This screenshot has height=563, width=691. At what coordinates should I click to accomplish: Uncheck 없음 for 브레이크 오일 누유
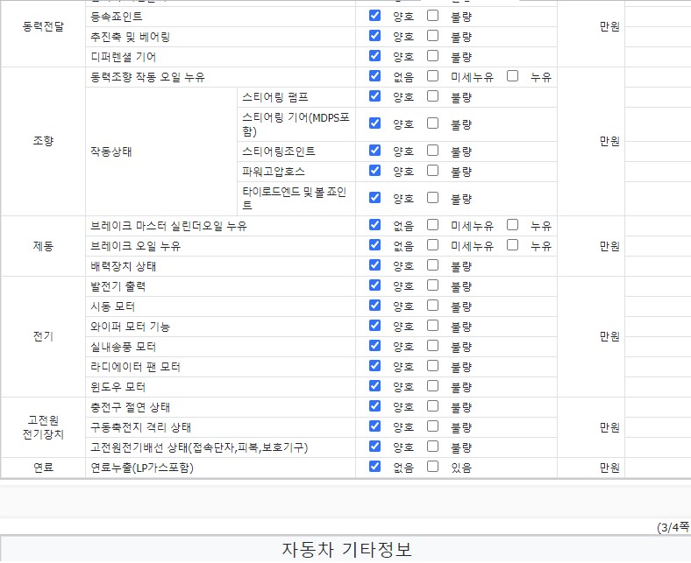click(x=375, y=245)
